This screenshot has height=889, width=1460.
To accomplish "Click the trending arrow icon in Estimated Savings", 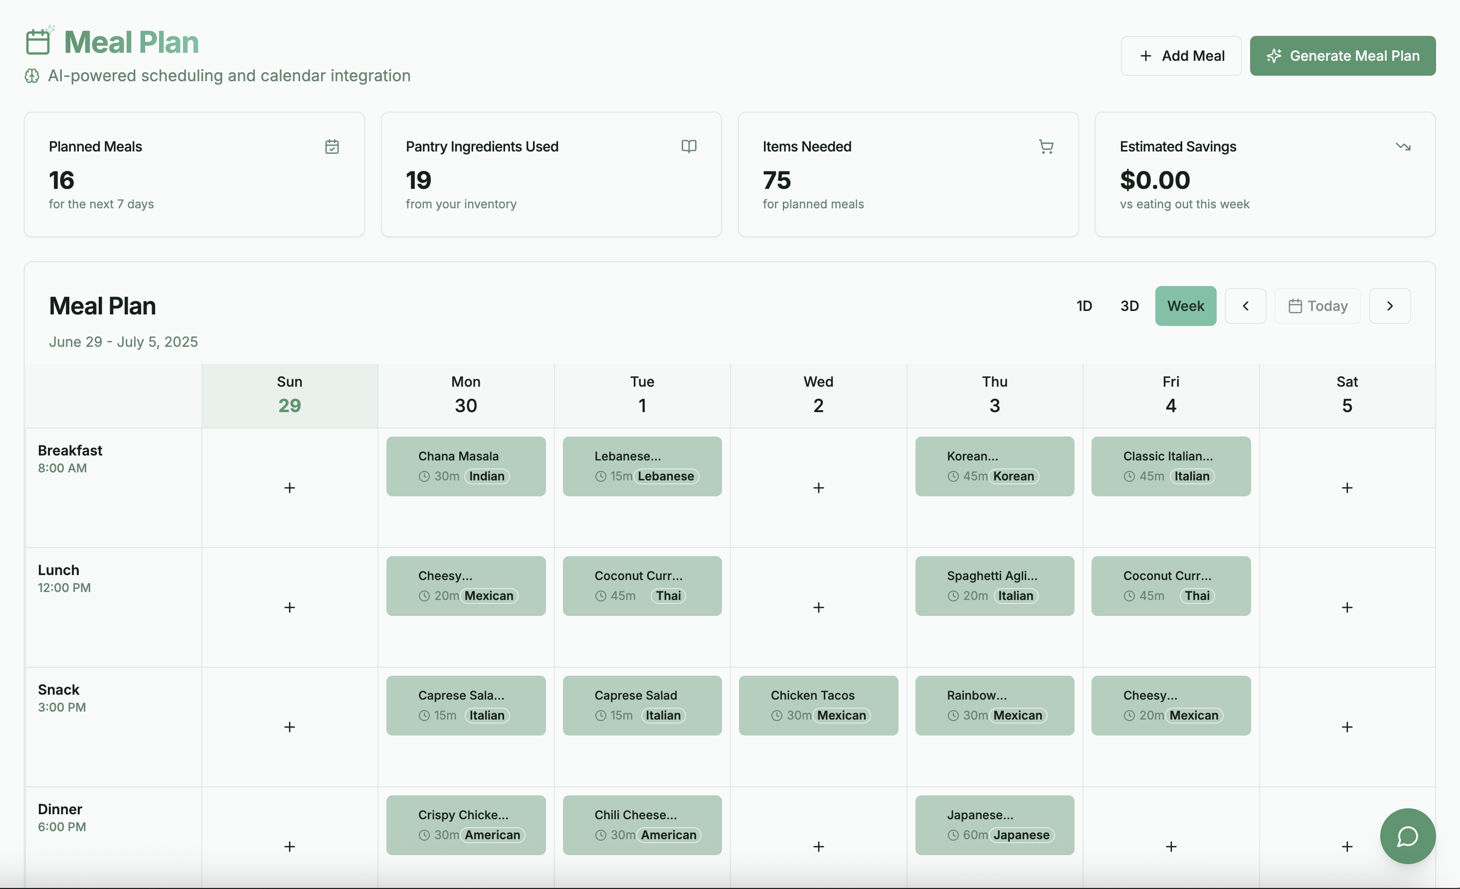I will pos(1403,147).
